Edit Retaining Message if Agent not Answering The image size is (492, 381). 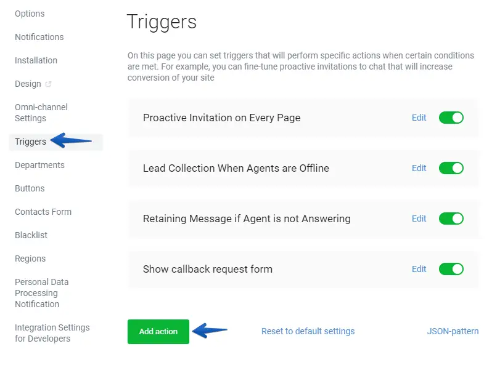point(419,219)
